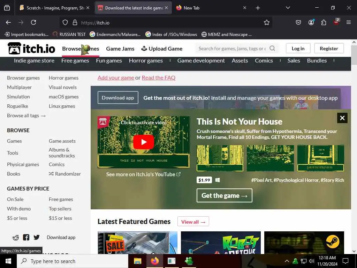The height and width of the screenshot is (268, 357).
Task: Open Game development nav link
Action: (x=201, y=61)
